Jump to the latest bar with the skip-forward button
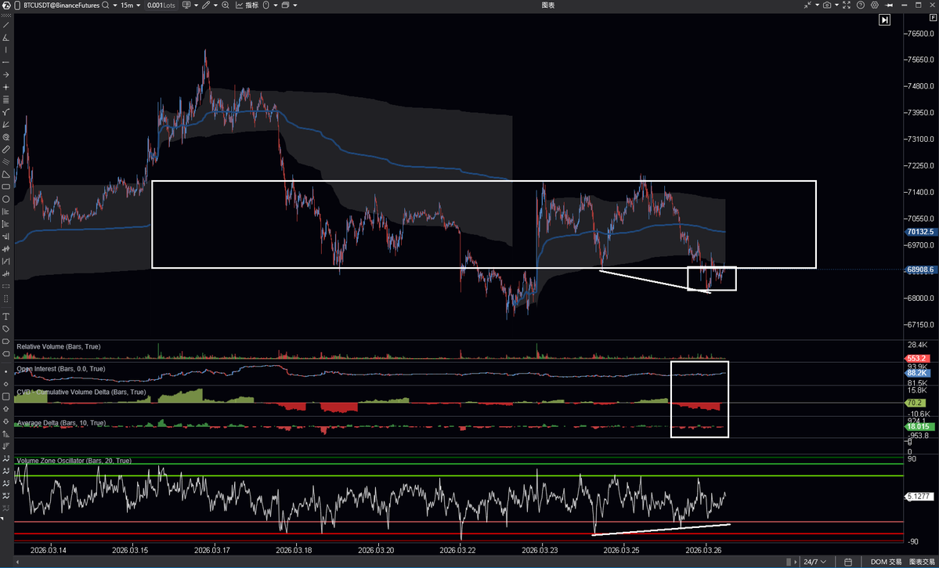The width and height of the screenshot is (939, 568). [x=884, y=20]
